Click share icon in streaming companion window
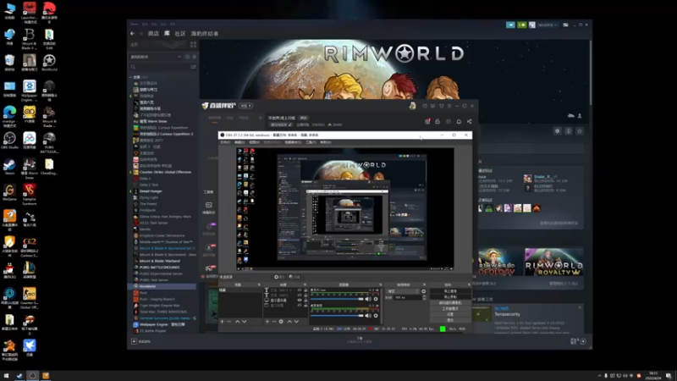Screen dimensions: 677x381 470,121
